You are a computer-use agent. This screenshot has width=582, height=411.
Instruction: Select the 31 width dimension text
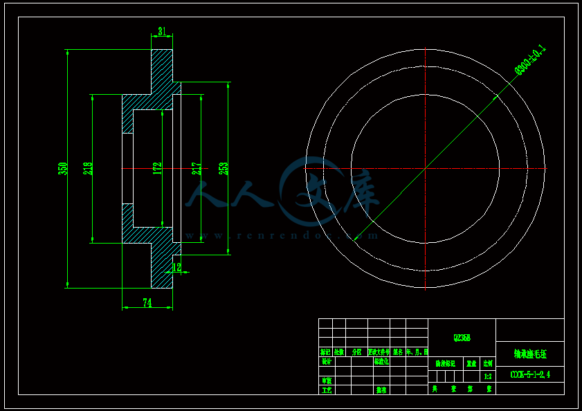(x=162, y=32)
